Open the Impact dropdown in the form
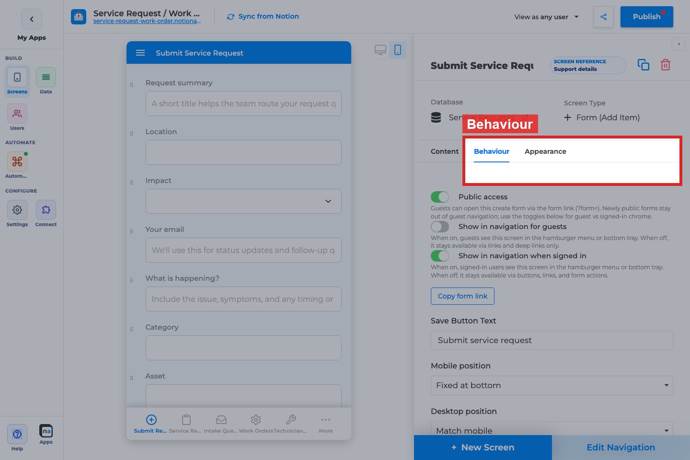The height and width of the screenshot is (460, 690). point(243,201)
